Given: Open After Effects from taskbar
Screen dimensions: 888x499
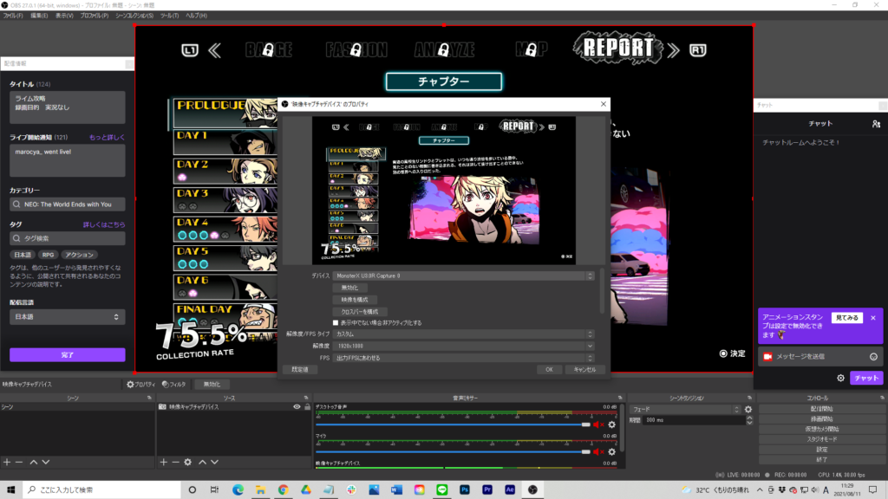Looking at the screenshot, I should pos(510,489).
